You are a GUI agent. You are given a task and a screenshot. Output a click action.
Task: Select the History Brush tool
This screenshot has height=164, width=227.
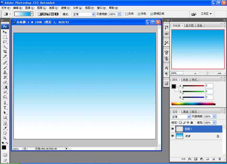5,77
